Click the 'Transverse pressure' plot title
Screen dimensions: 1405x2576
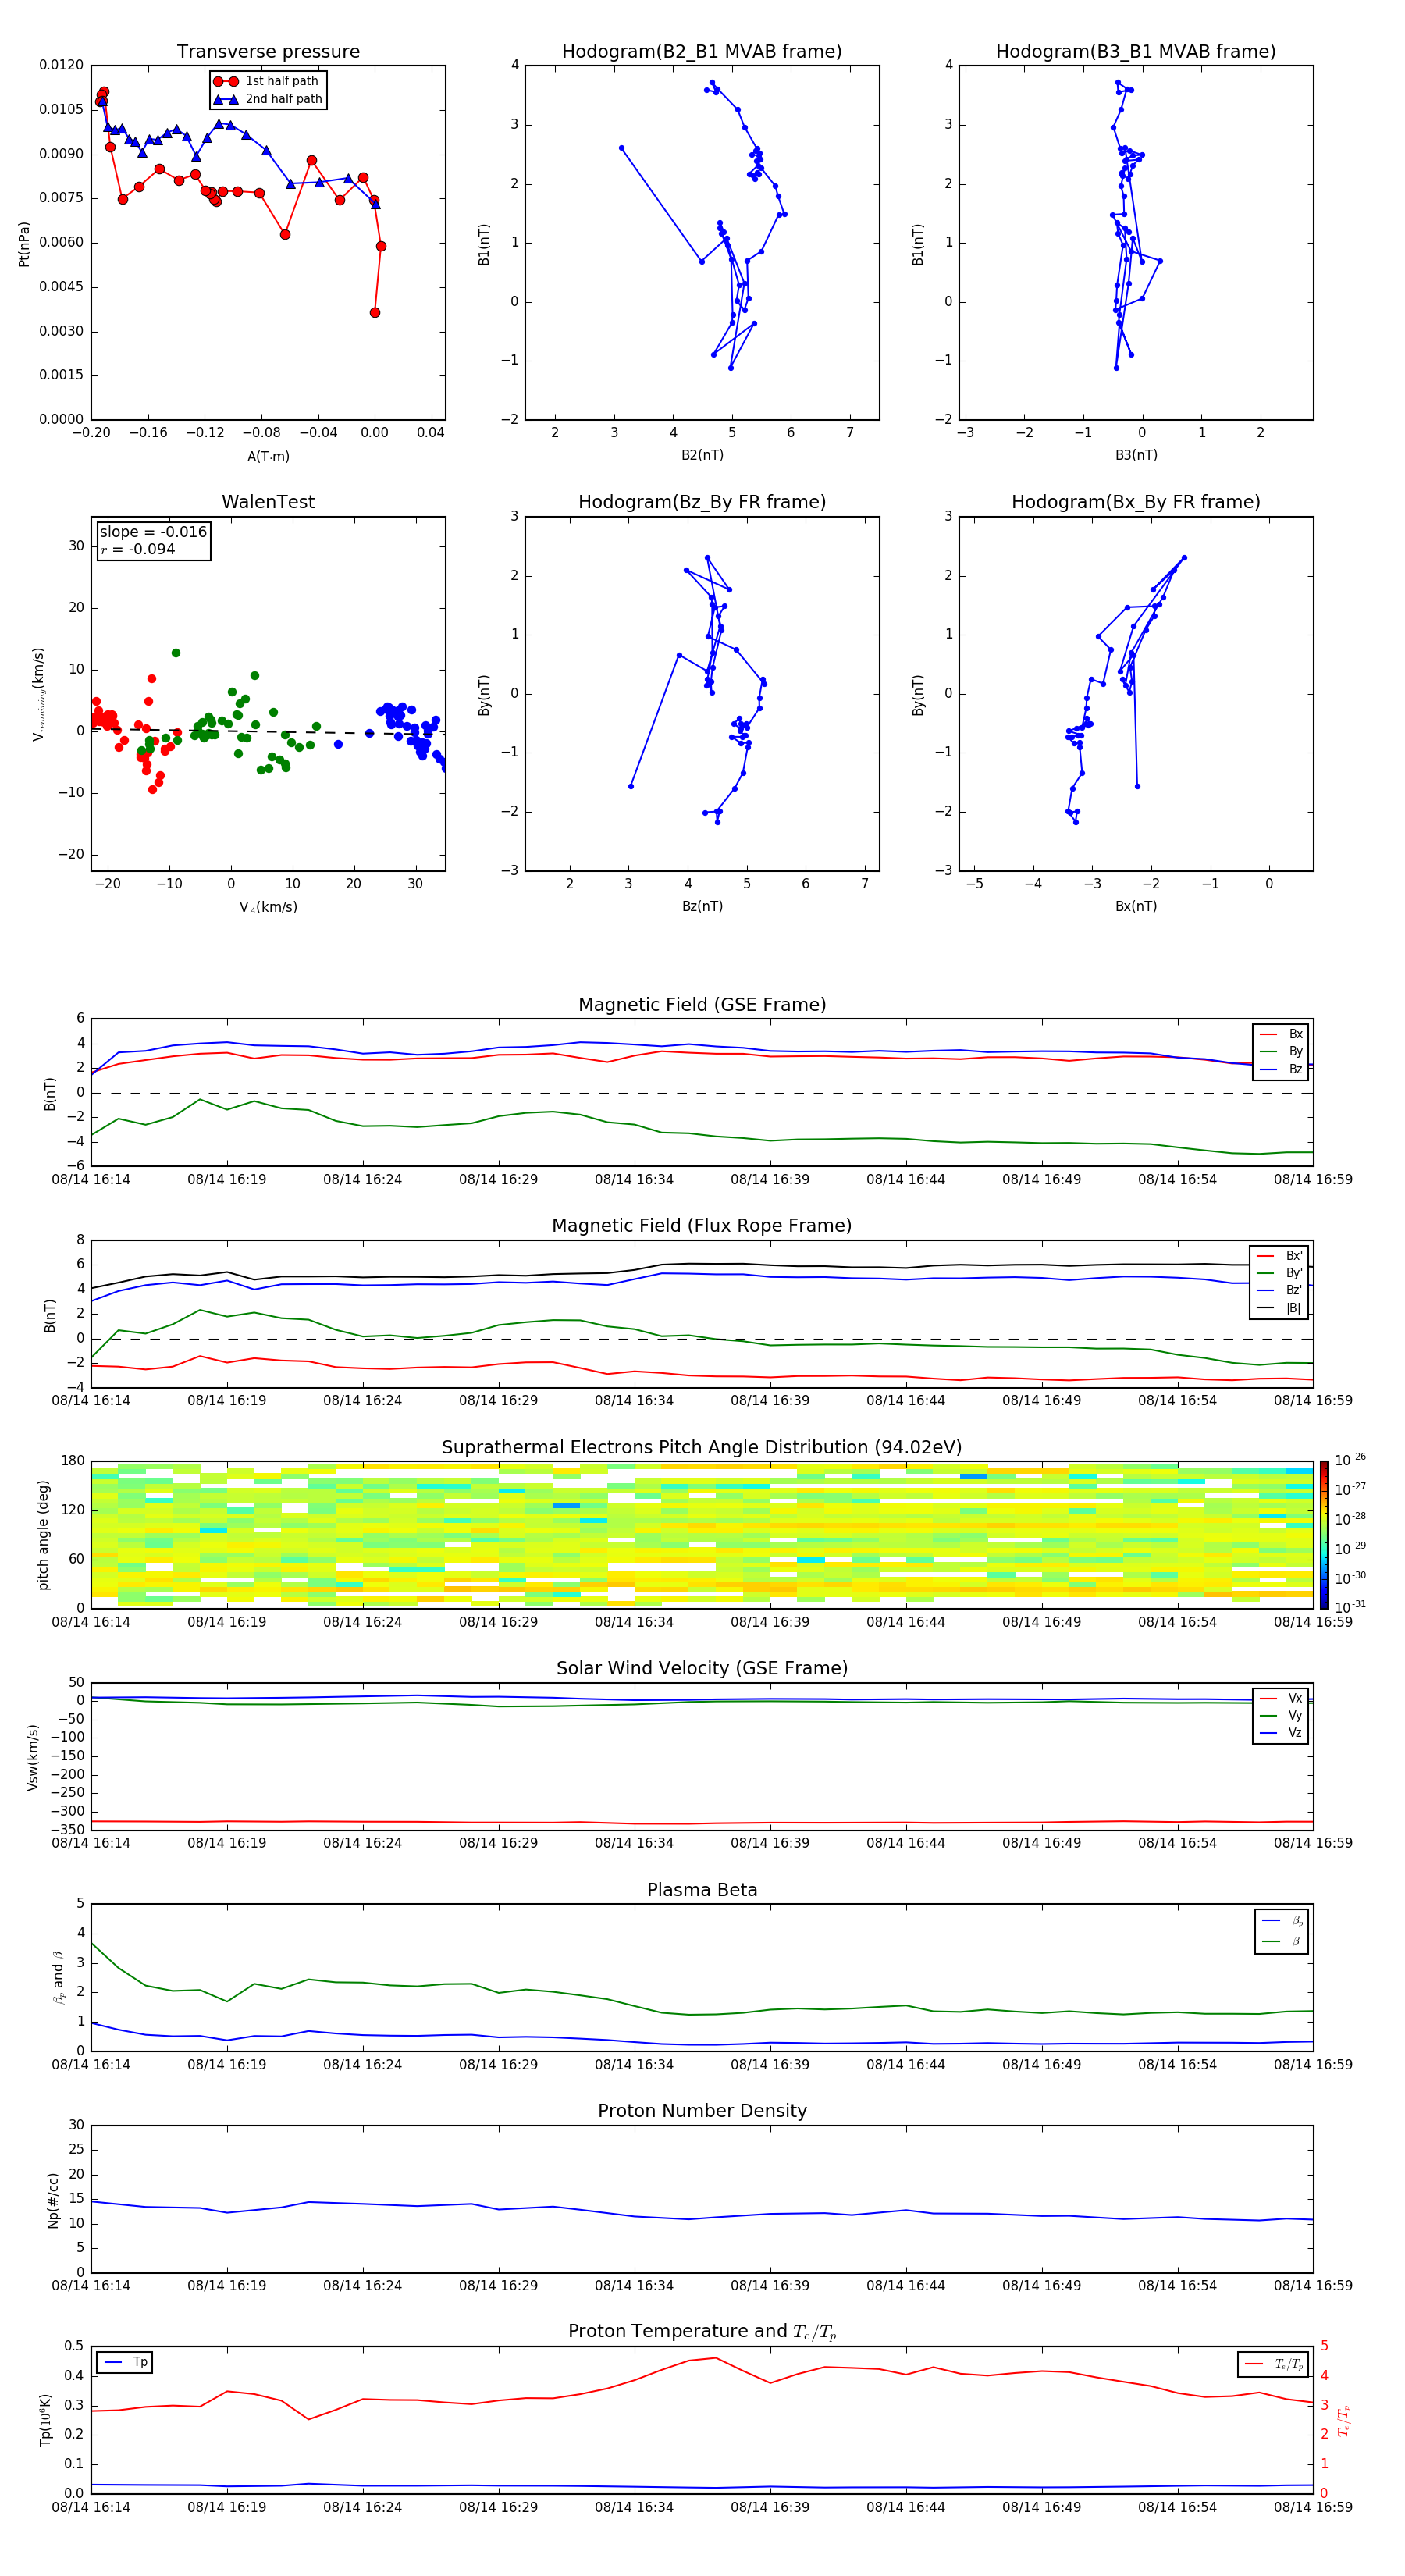tap(268, 52)
